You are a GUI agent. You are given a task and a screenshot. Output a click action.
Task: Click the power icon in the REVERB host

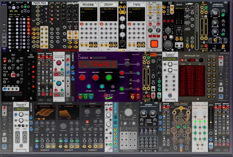click(x=82, y=9)
